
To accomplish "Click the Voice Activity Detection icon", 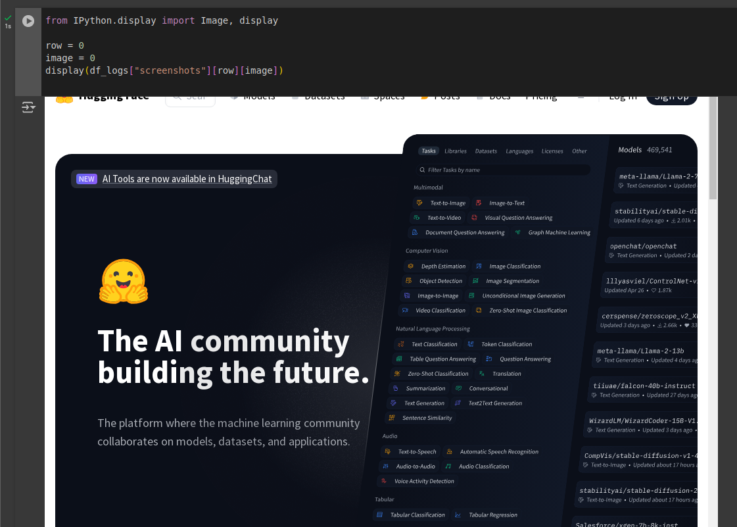I will point(383,480).
